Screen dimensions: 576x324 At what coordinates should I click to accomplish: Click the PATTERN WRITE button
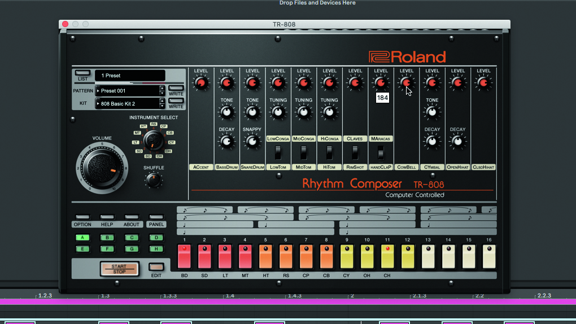coord(176,88)
